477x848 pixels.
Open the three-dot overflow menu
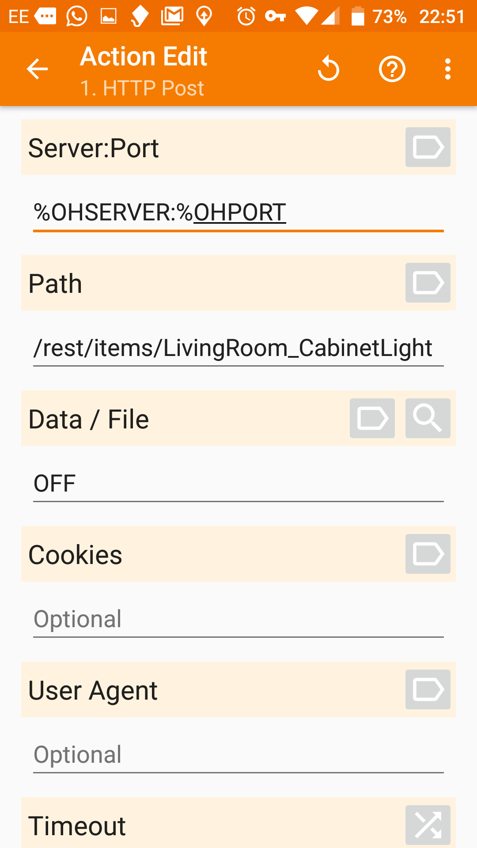click(448, 69)
